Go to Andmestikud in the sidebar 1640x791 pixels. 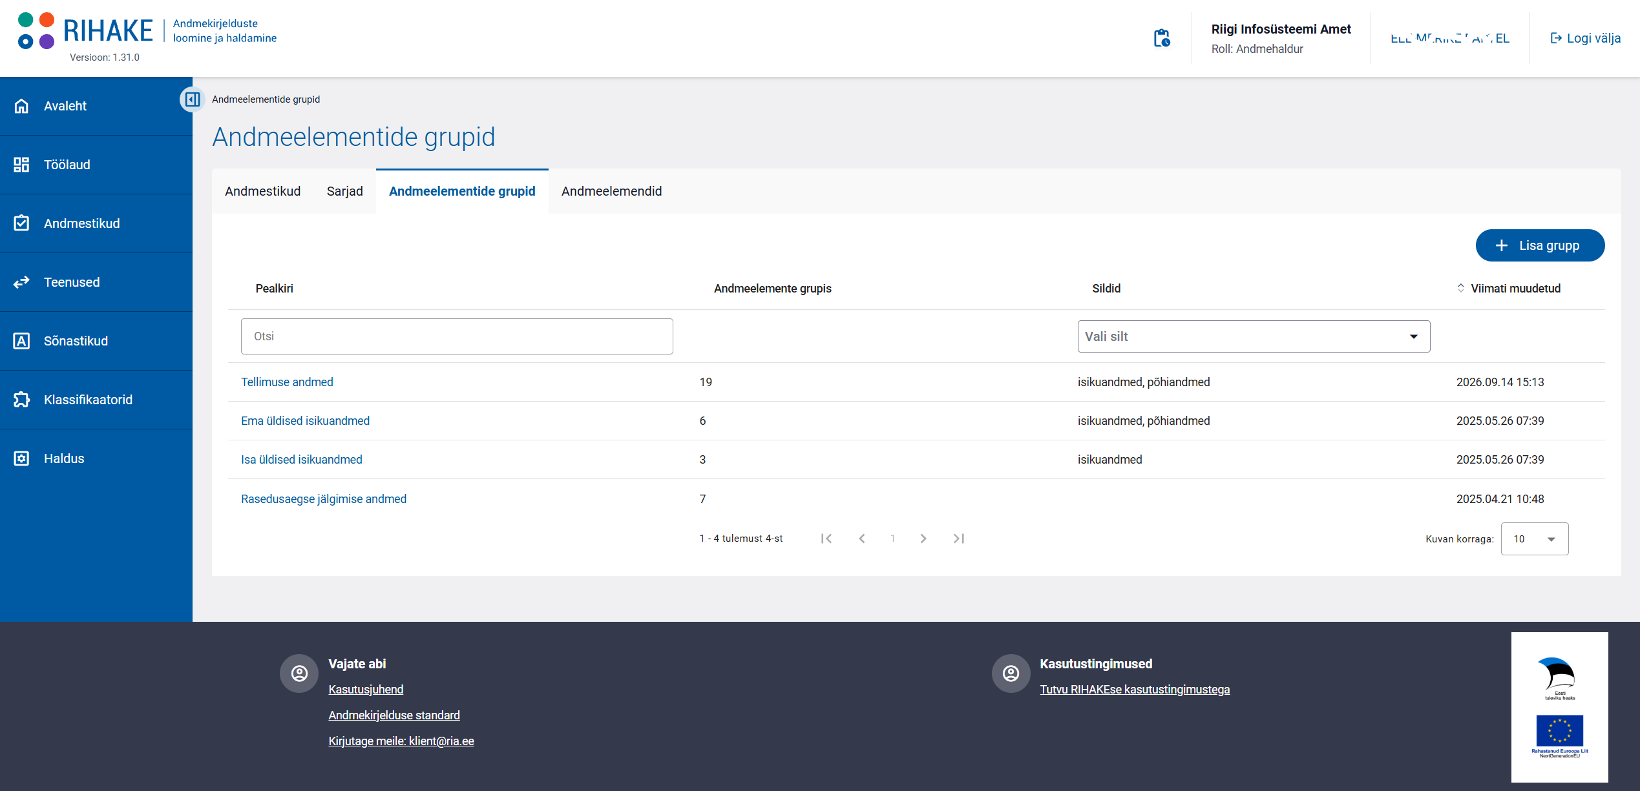(96, 223)
